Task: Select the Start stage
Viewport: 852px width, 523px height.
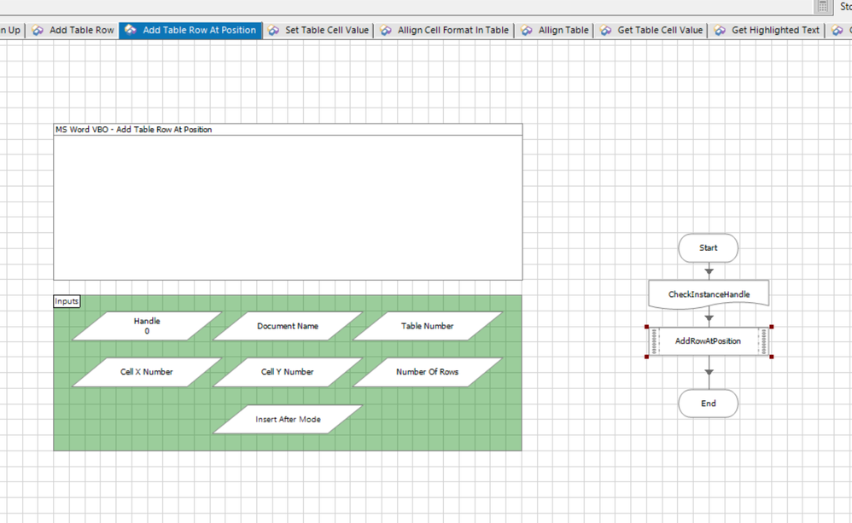Action: (x=708, y=248)
